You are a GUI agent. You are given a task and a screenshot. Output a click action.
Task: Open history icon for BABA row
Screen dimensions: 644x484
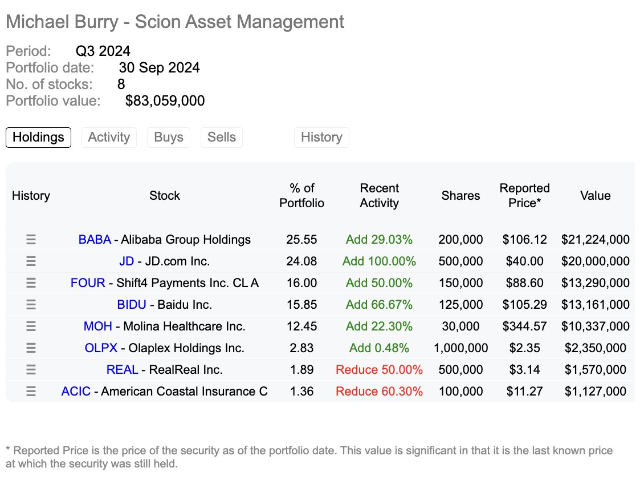tap(31, 239)
